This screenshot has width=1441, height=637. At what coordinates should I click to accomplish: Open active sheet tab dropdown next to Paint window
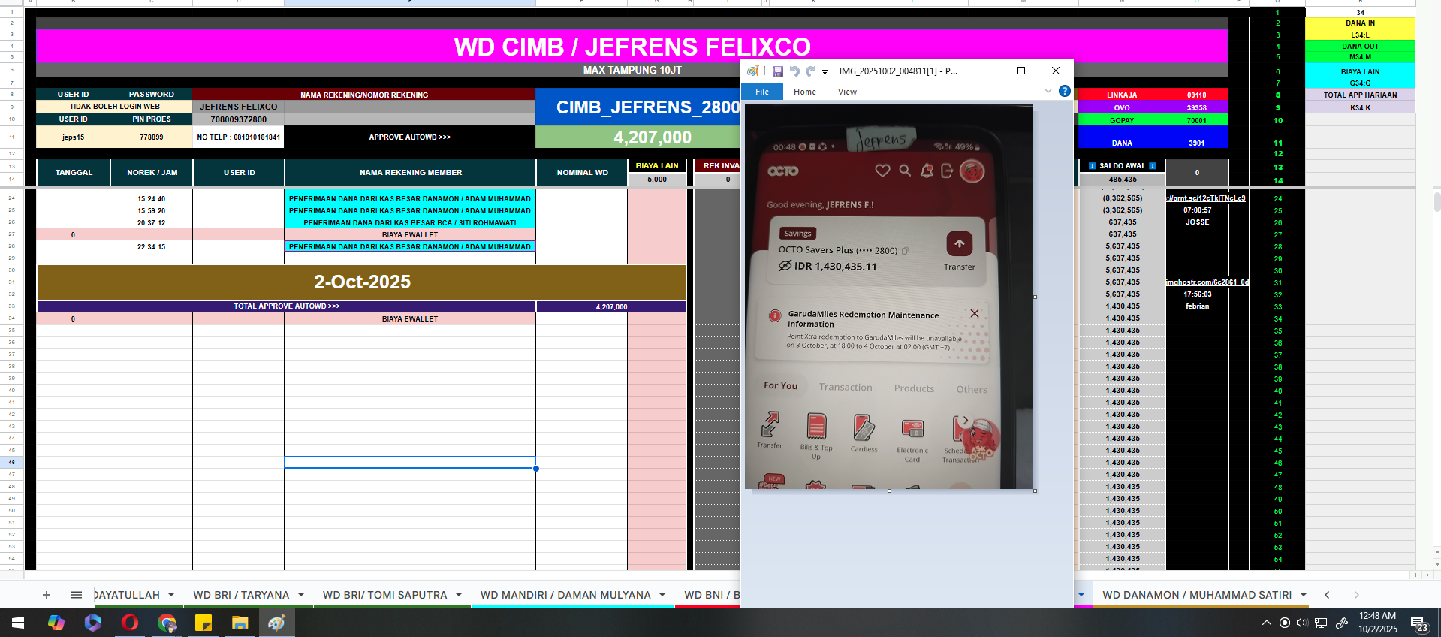[1081, 595]
